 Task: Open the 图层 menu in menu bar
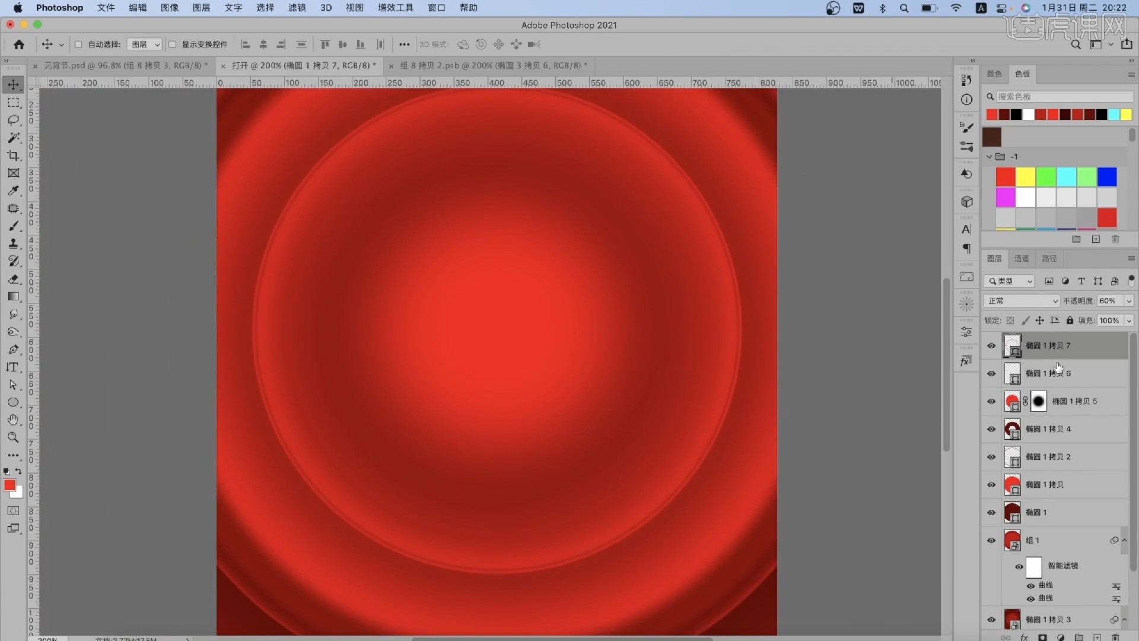tap(201, 8)
